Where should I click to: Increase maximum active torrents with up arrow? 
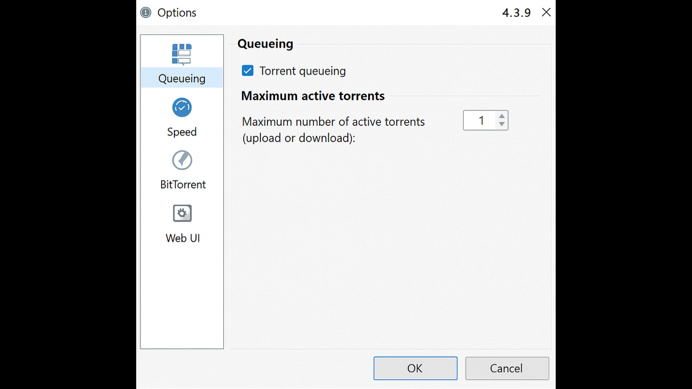pyautogui.click(x=502, y=116)
